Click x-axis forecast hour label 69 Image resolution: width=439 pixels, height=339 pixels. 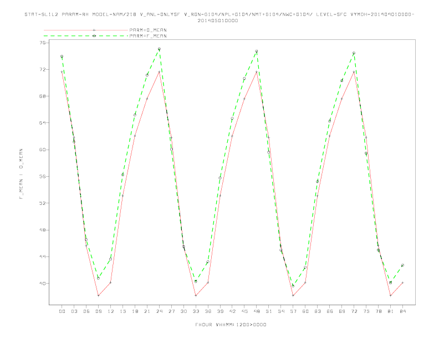pos(342,311)
